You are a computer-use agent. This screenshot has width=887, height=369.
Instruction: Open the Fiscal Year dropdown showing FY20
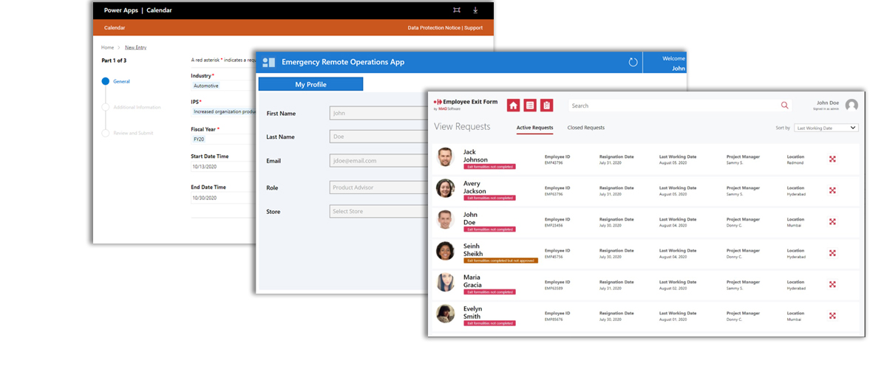pyautogui.click(x=223, y=139)
